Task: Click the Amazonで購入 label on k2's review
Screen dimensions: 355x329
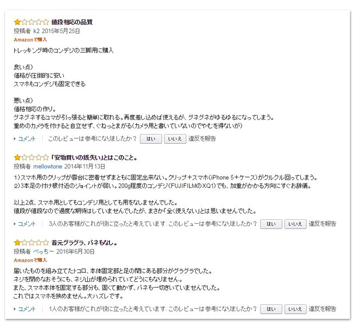Action: coord(30,39)
